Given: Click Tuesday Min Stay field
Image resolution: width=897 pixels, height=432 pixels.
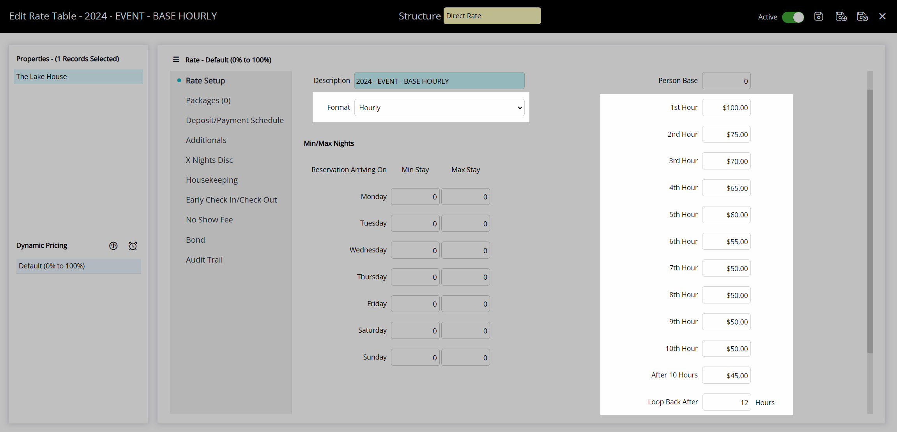Looking at the screenshot, I should click(x=415, y=224).
